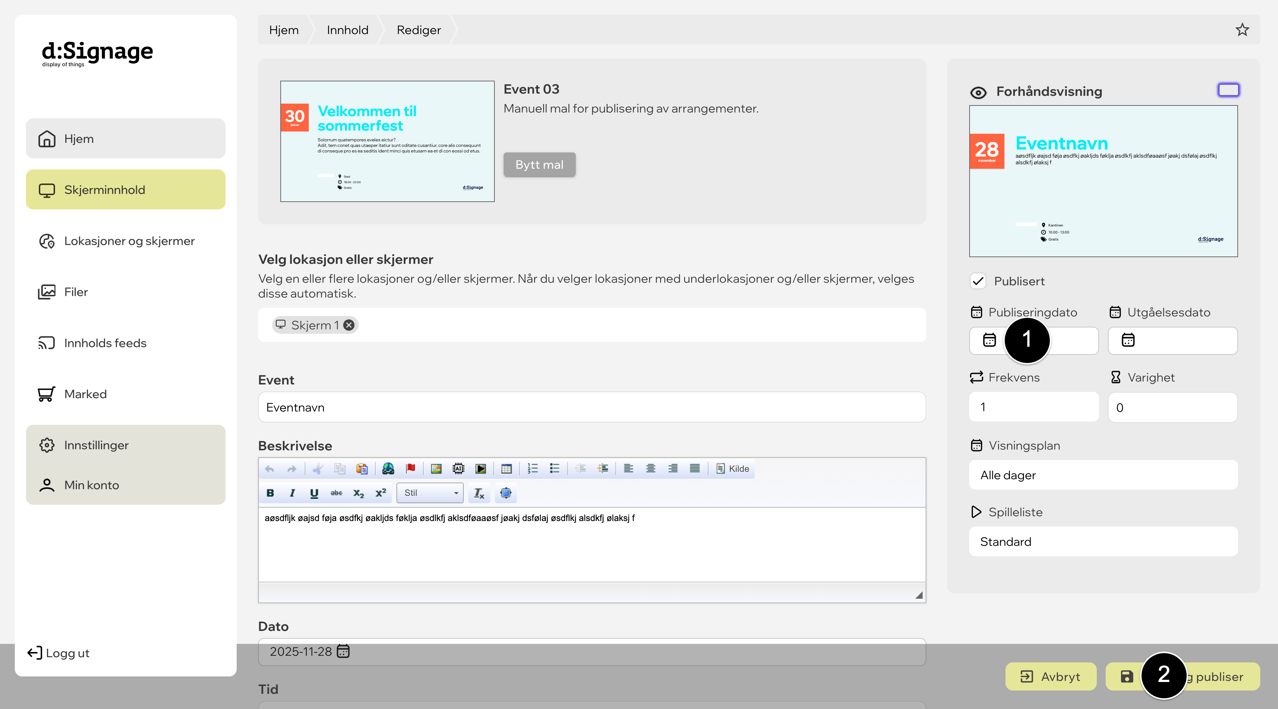Click the Frekvens input field
Image resolution: width=1278 pixels, height=709 pixels.
1034,407
